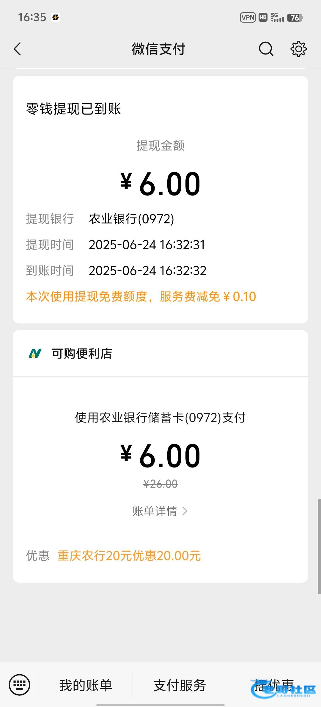Tap the service fee waiver notice
Screen dimensions: 321x707
(141, 296)
